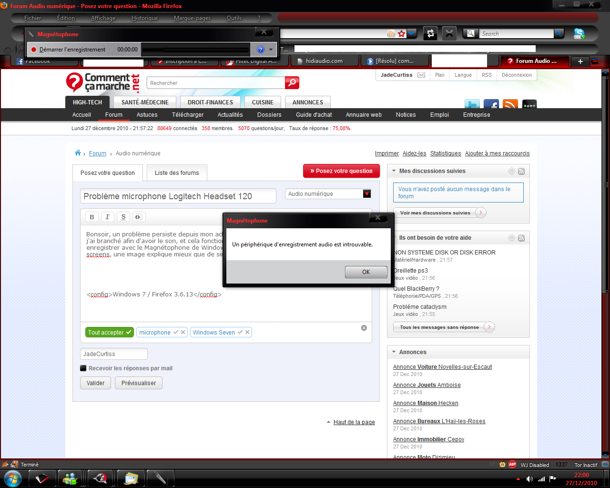The height and width of the screenshot is (488, 610).
Task: Click Haut de la page link
Action: pyautogui.click(x=354, y=422)
